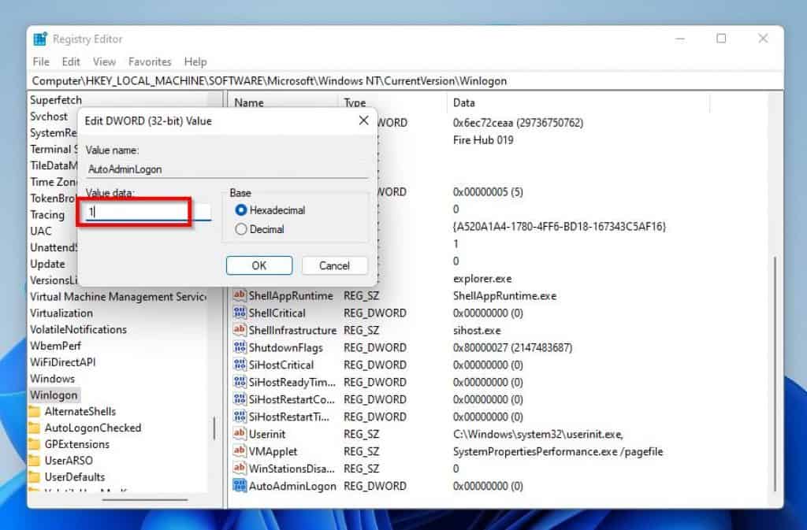Click the SiHostRestartTi... DWORD value icon
The height and width of the screenshot is (530, 807).
240,417
